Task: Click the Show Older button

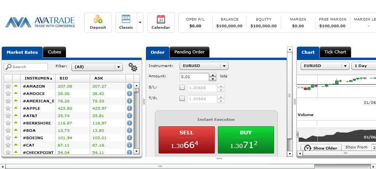Action: (x=322, y=148)
